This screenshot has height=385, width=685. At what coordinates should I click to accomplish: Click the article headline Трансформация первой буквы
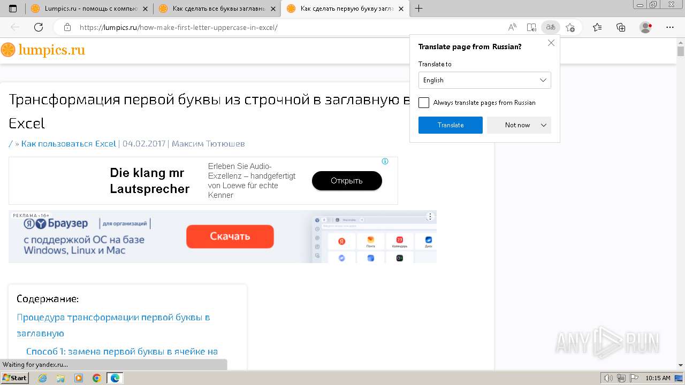211,111
